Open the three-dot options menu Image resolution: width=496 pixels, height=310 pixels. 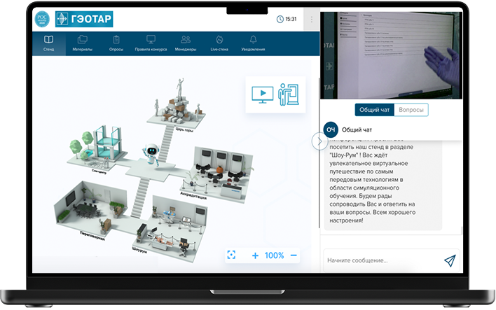[312, 20]
